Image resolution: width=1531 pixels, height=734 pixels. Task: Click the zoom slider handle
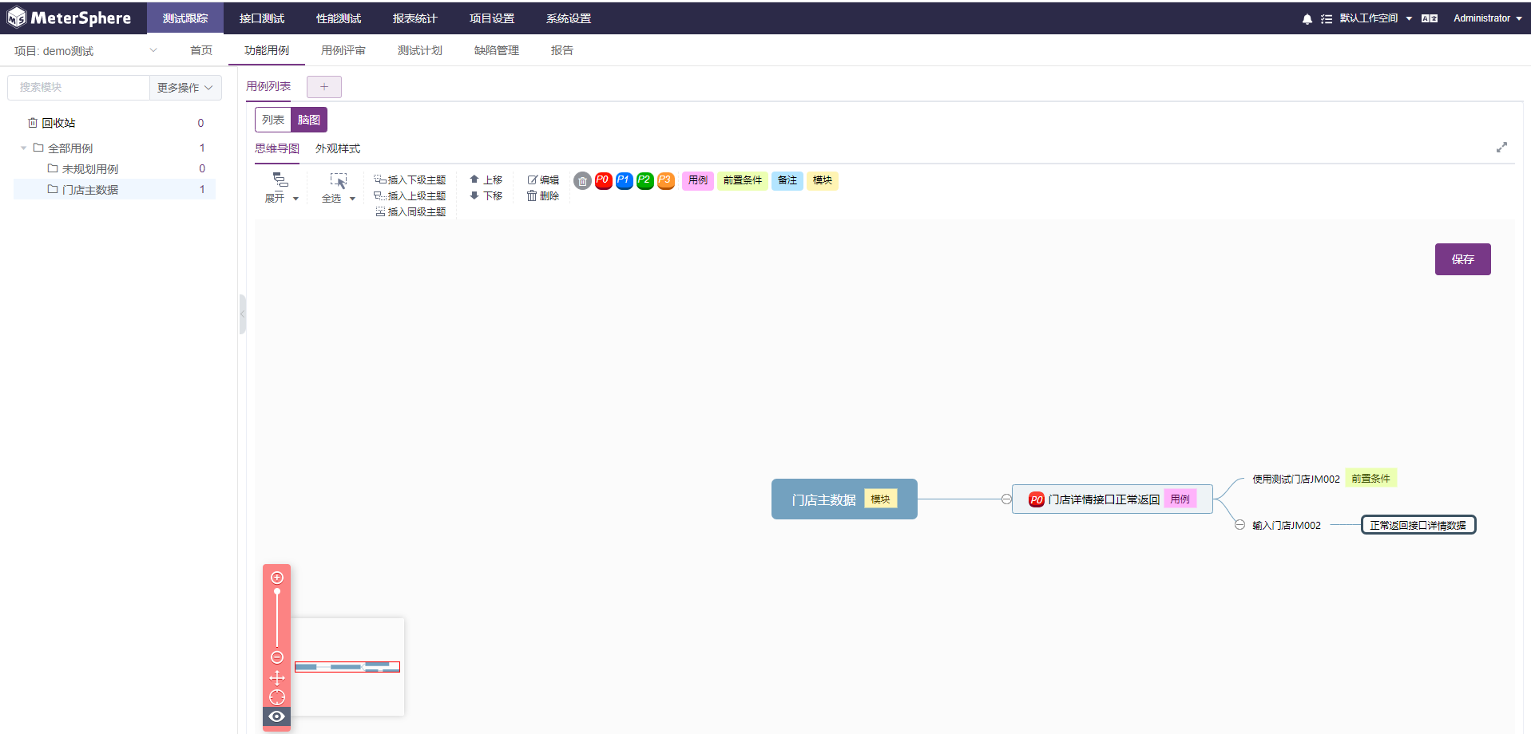tap(277, 592)
